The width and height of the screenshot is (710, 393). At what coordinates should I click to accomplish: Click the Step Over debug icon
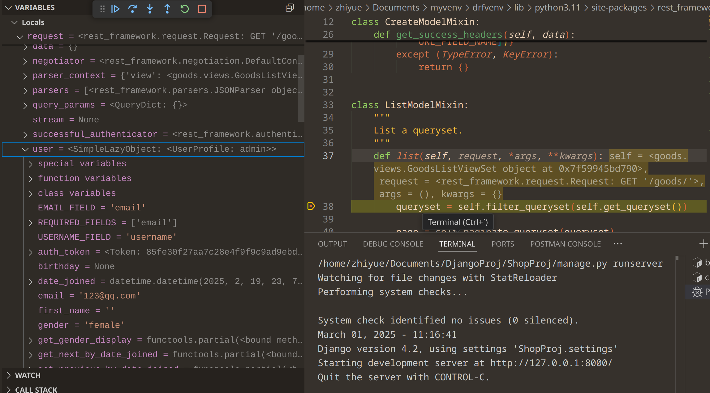[x=133, y=9]
